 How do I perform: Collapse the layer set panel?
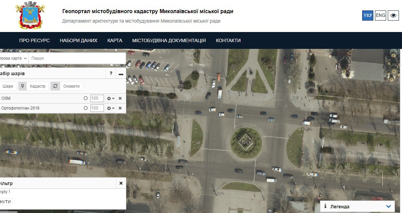tap(121, 73)
